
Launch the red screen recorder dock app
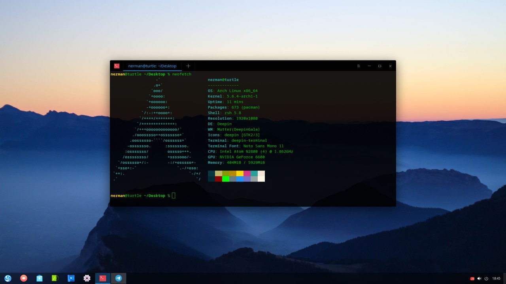pyautogui.click(x=24, y=278)
